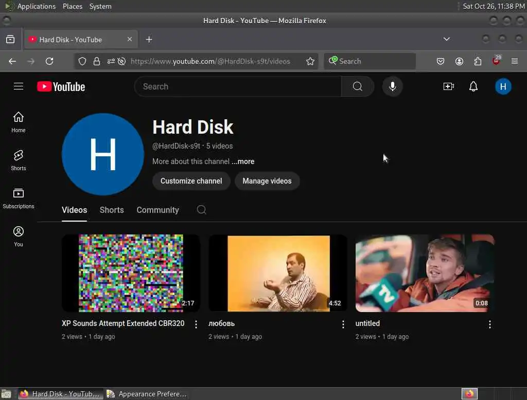The width and height of the screenshot is (527, 400).
Task: Switch to the Community tab
Action: [157, 210]
